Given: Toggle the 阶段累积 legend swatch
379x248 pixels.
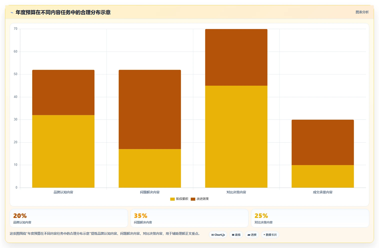Looking at the screenshot, I should 172,199.
